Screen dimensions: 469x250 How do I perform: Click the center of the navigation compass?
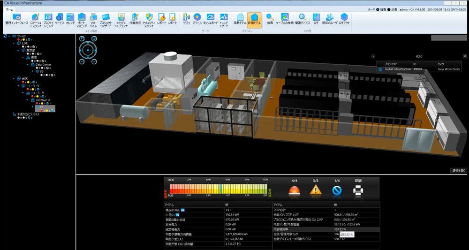click(x=88, y=50)
